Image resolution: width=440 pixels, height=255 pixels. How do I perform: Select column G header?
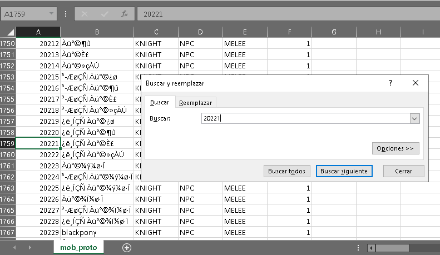(334, 32)
